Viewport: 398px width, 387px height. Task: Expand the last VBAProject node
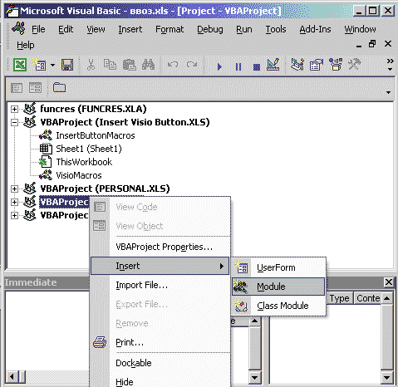click(x=14, y=215)
